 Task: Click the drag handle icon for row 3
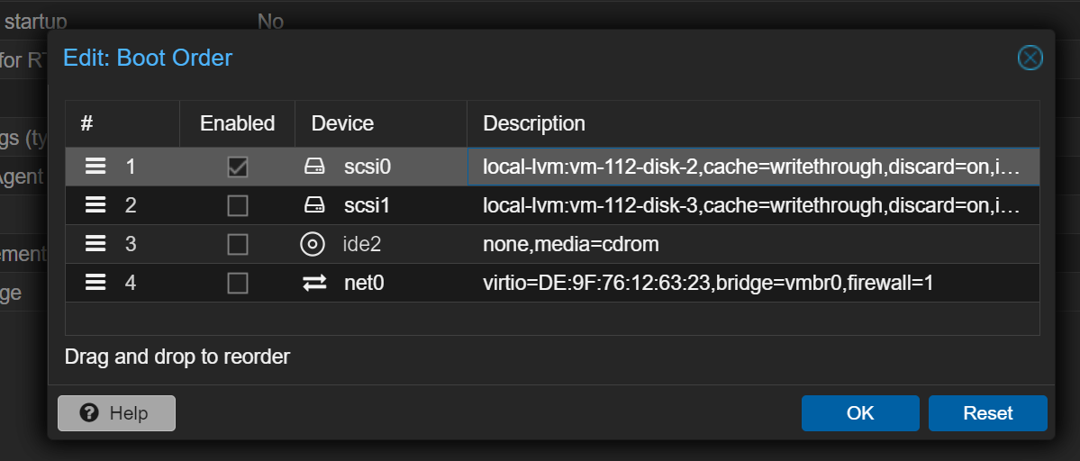click(95, 244)
